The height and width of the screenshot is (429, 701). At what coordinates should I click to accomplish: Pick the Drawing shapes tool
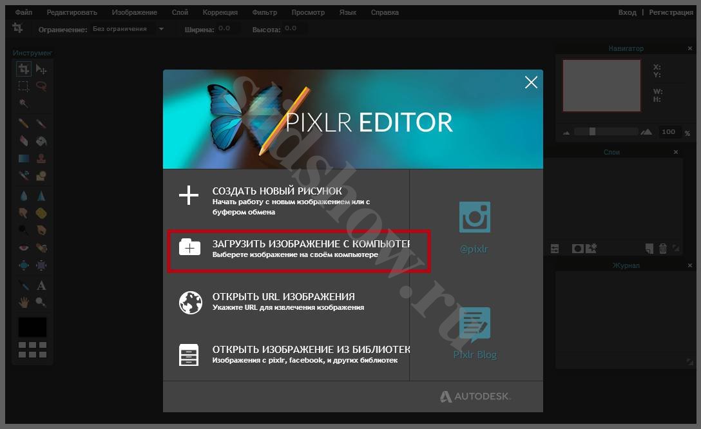[41, 176]
